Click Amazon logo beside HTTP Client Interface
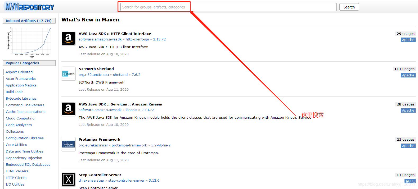 click(68, 39)
